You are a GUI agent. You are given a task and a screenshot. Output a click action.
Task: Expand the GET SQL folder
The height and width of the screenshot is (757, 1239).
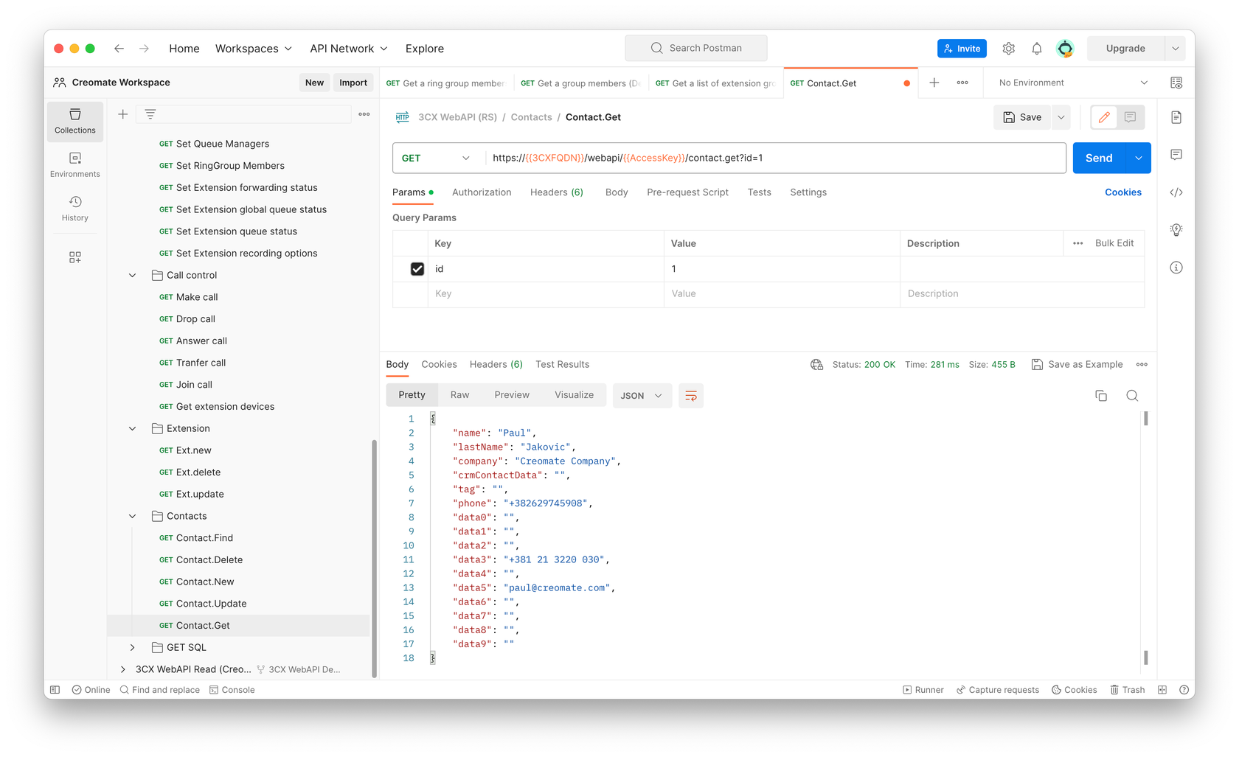[x=132, y=647]
